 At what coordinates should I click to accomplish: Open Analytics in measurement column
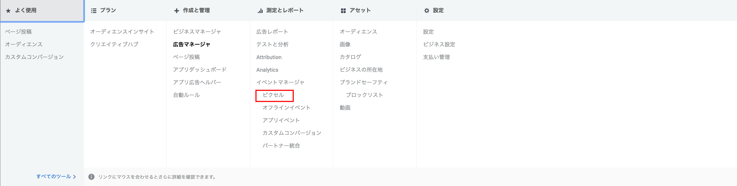(x=267, y=70)
